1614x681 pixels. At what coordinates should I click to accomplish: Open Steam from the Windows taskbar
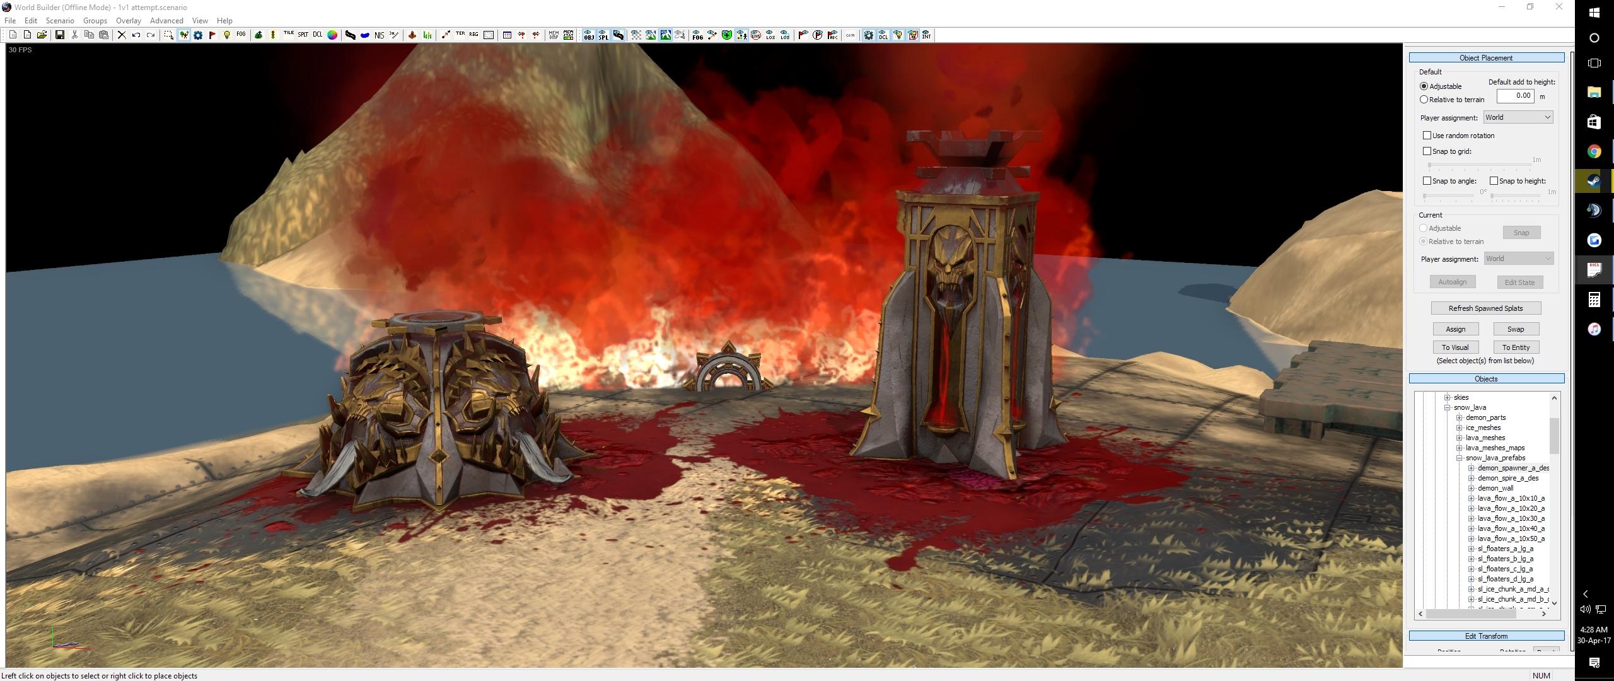1594,181
